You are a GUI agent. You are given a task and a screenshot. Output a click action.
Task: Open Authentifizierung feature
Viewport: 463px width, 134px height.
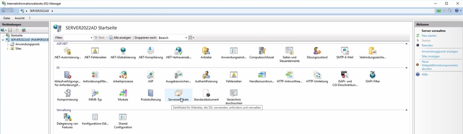pyautogui.click(x=206, y=77)
